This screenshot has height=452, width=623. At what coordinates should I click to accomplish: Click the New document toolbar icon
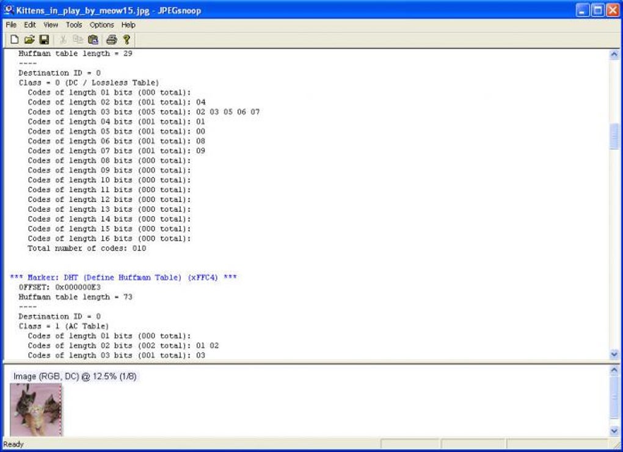tap(14, 39)
